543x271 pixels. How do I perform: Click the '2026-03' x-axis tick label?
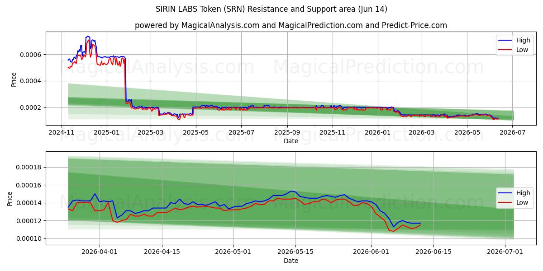point(421,132)
